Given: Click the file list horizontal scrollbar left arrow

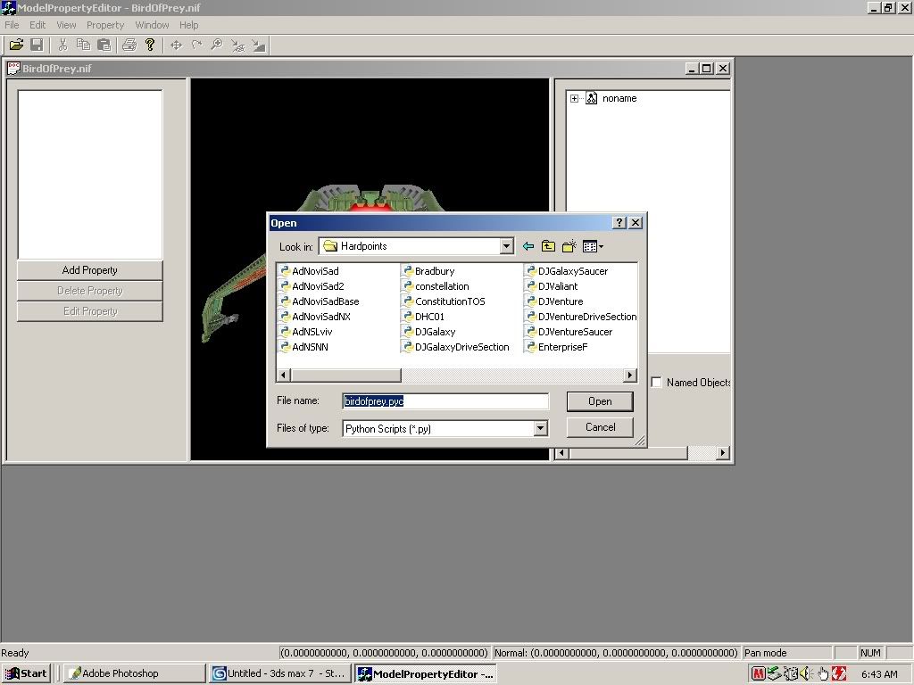Looking at the screenshot, I should pos(283,376).
